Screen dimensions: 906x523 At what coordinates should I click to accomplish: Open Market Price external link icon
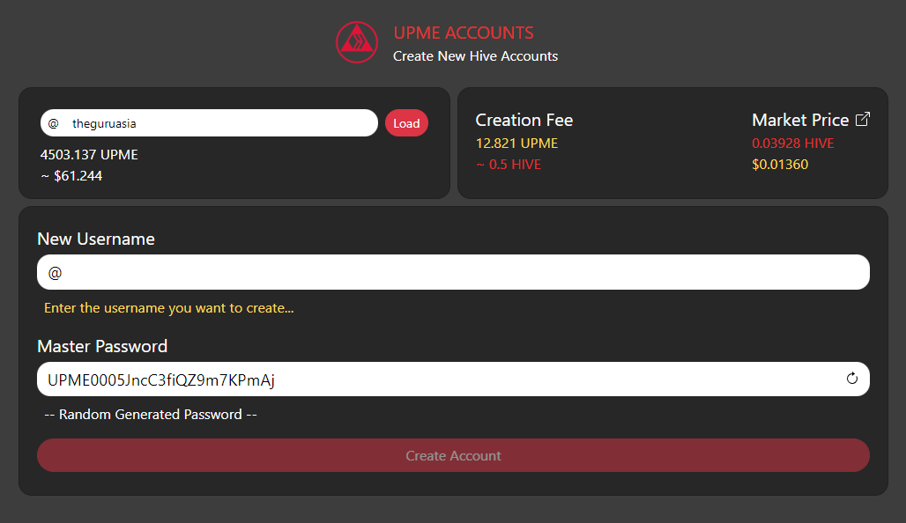(x=863, y=119)
